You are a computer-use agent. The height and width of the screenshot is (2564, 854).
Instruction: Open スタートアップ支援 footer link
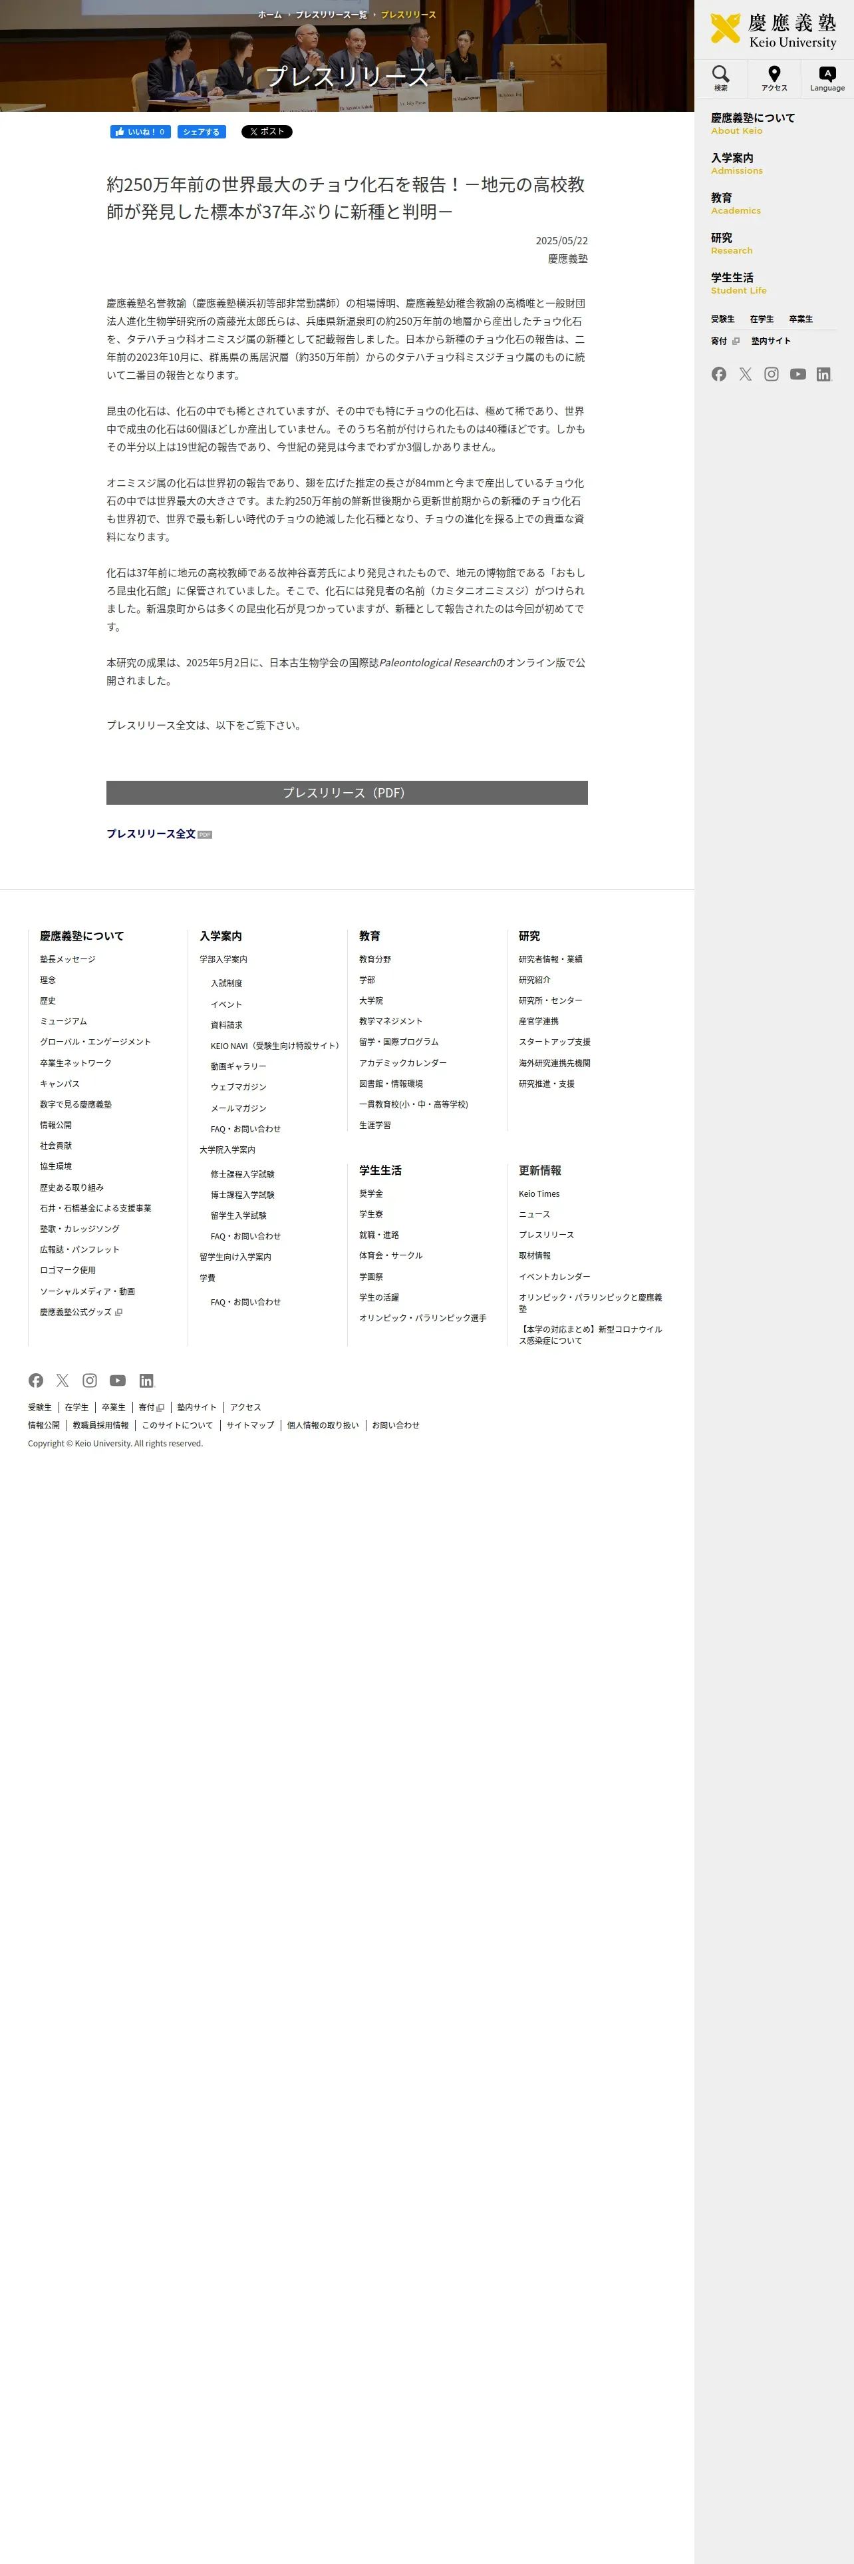[x=555, y=1042]
